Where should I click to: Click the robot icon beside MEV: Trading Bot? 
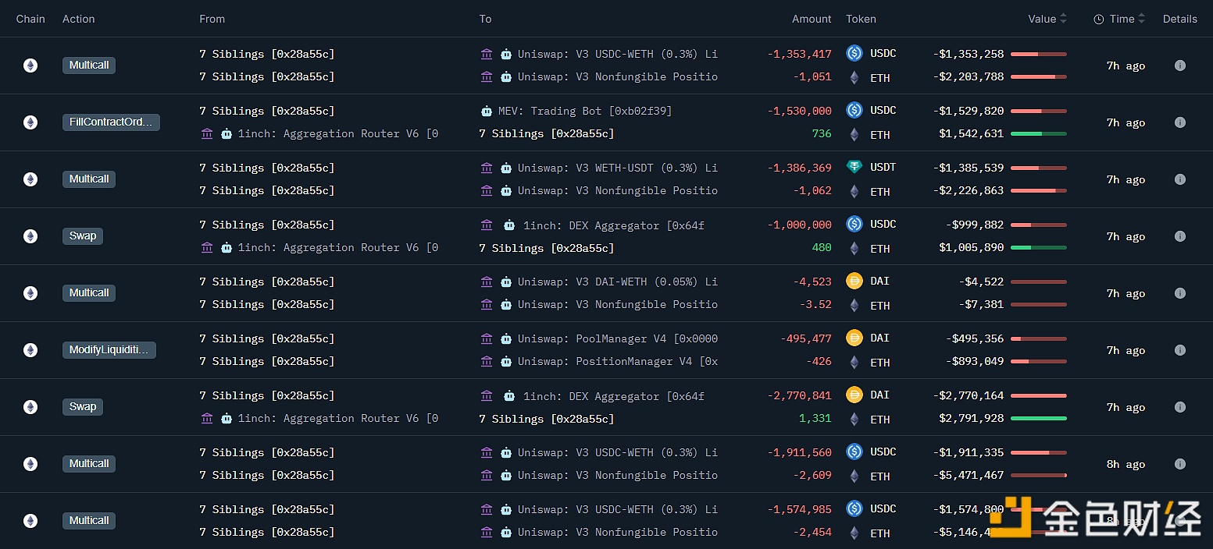(x=487, y=111)
